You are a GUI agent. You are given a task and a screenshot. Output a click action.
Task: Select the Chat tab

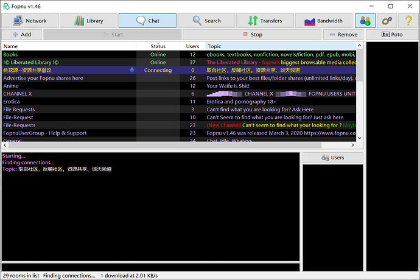pyautogui.click(x=147, y=21)
